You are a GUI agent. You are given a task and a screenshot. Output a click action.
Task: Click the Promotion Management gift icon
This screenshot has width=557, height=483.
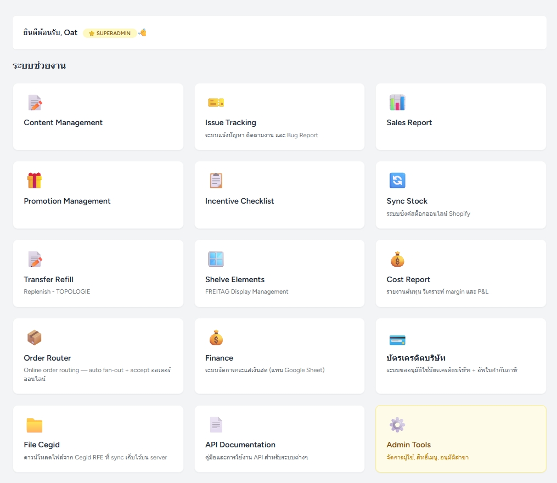[35, 181]
